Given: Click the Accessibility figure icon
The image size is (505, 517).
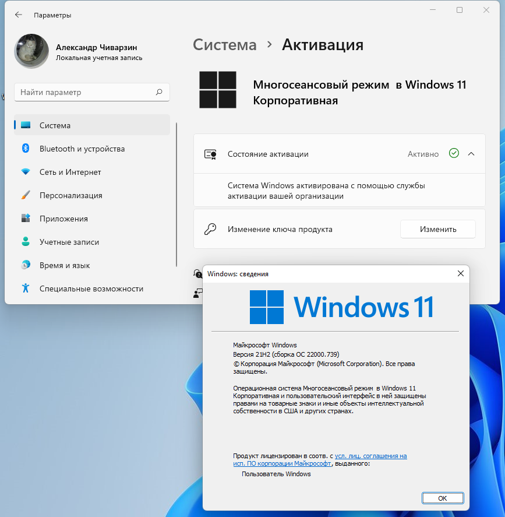Looking at the screenshot, I should coord(26,288).
